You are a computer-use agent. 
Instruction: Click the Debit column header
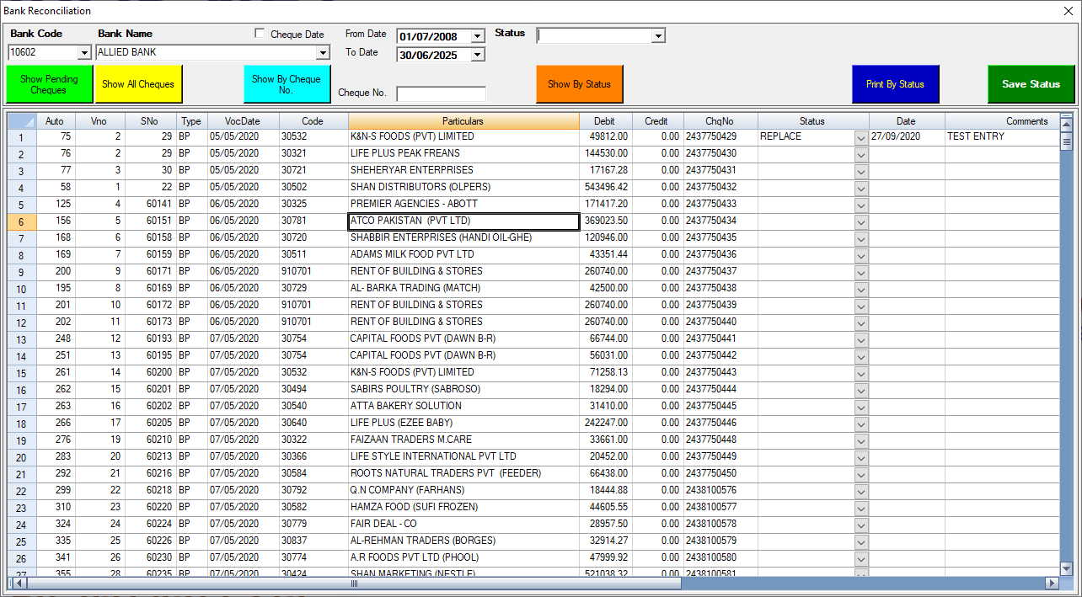pyautogui.click(x=605, y=121)
